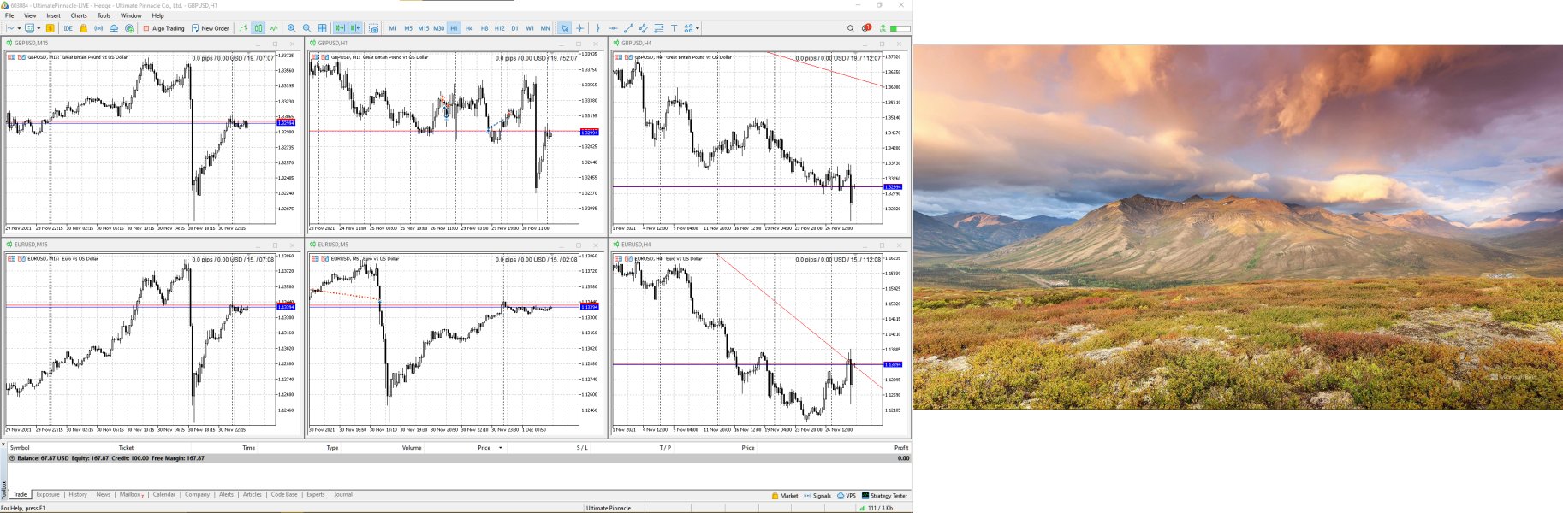The height and width of the screenshot is (513, 1563).
Task: Toggle chart auto-scroll to latest bar
Action: tap(340, 28)
